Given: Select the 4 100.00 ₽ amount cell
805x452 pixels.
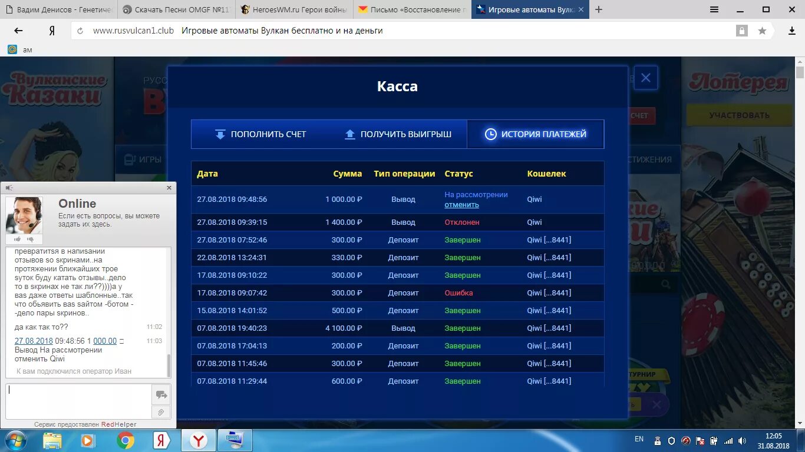Looking at the screenshot, I should point(344,328).
